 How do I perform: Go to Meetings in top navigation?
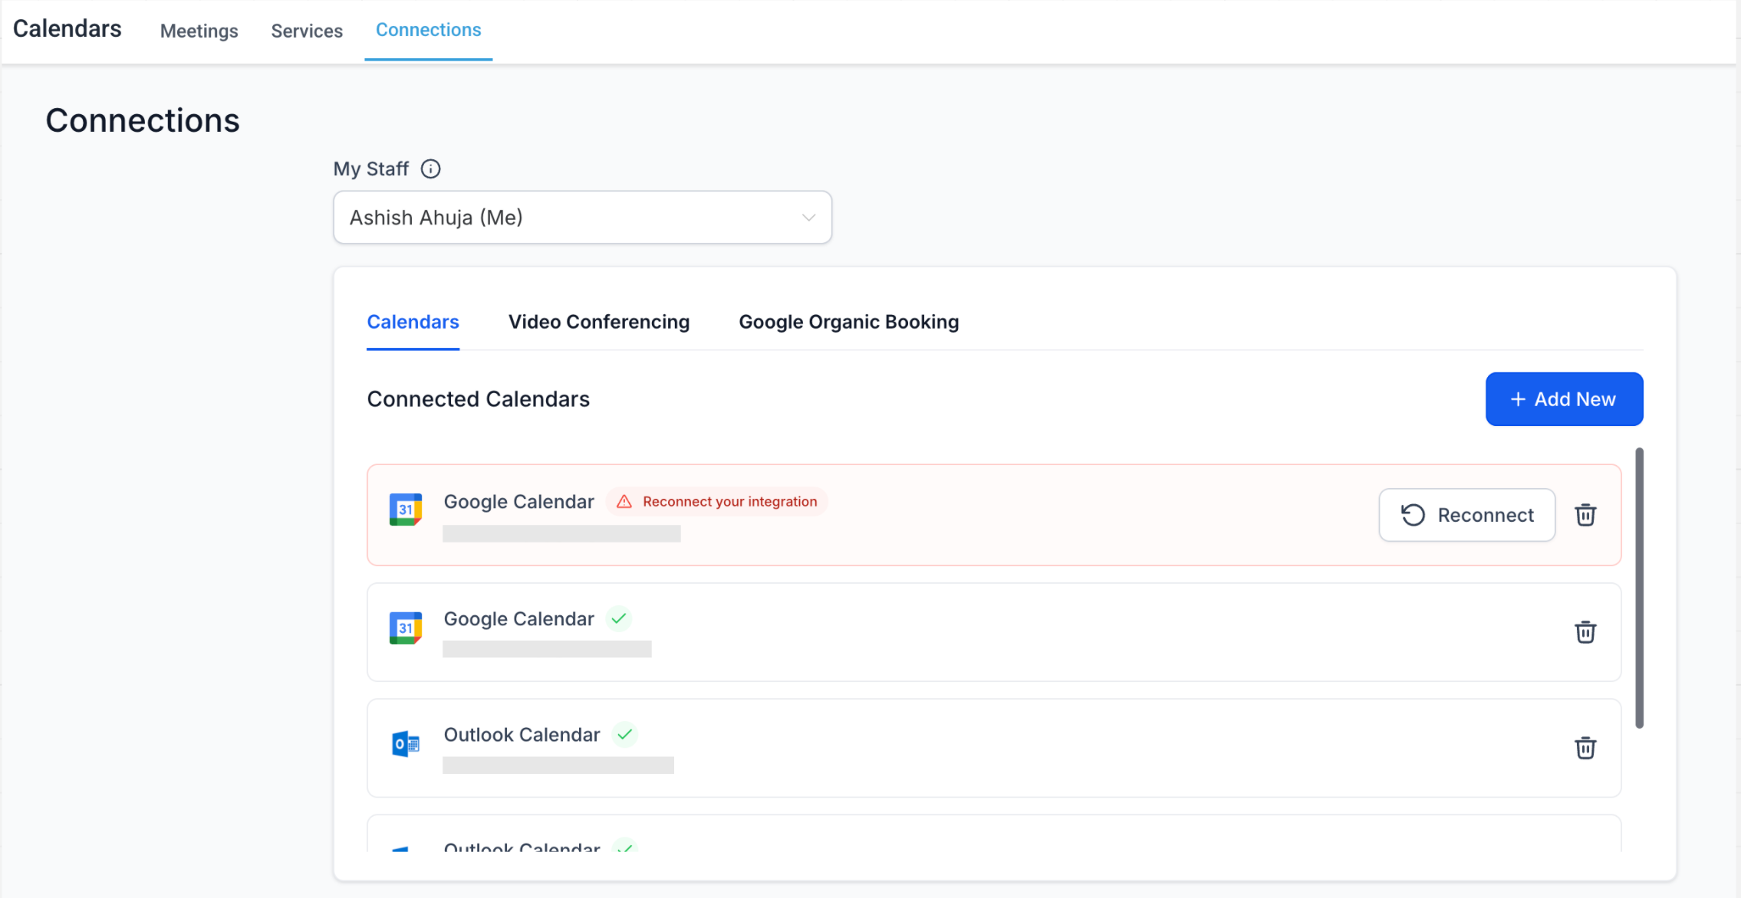[199, 31]
